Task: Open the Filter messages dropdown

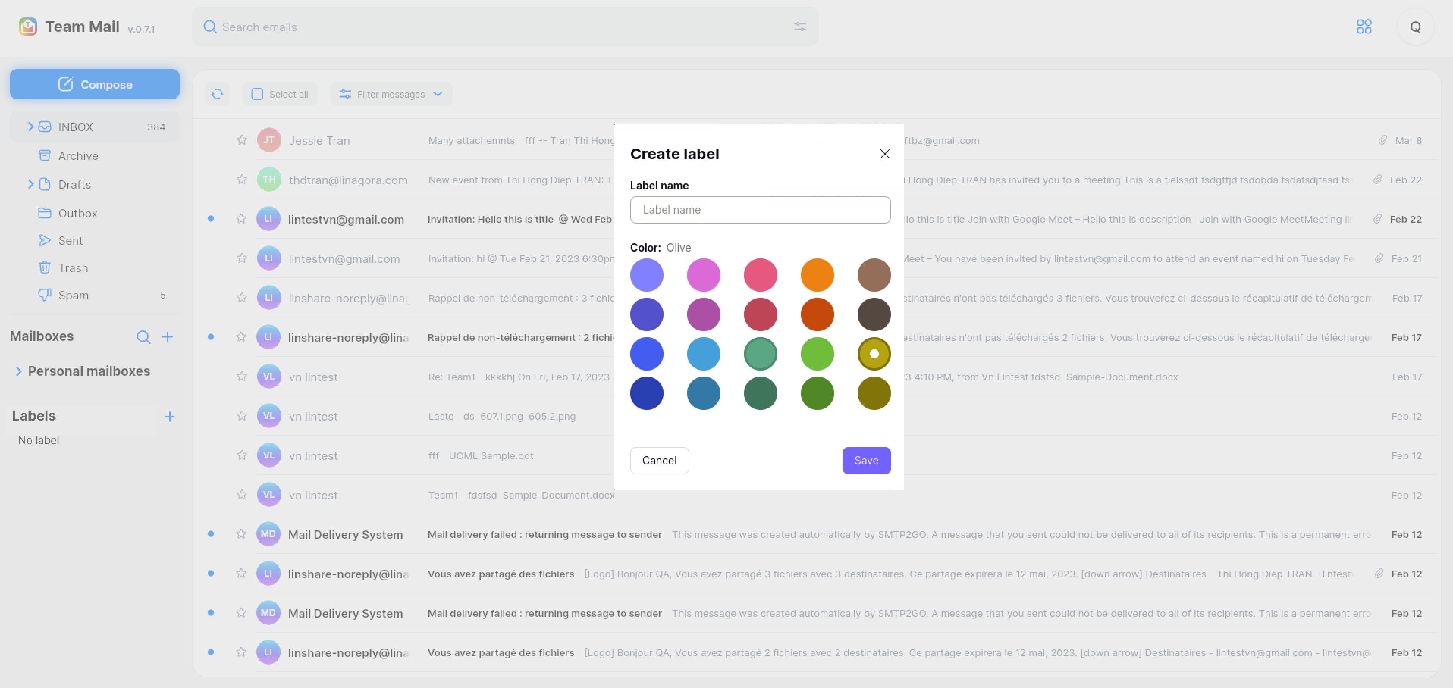Action: pyautogui.click(x=391, y=94)
